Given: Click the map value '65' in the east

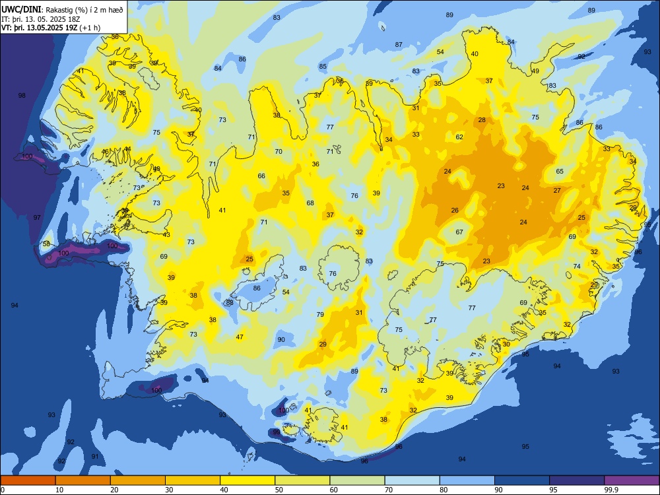Looking at the screenshot, I should click(560, 172).
